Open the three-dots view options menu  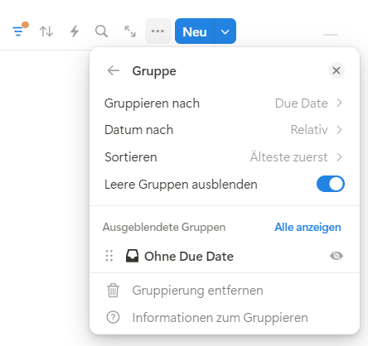pyautogui.click(x=158, y=31)
